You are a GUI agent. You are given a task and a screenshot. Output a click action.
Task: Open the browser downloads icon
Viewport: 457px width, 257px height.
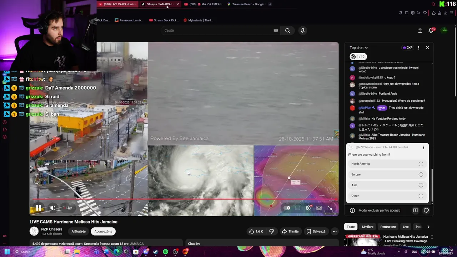(x=445, y=13)
